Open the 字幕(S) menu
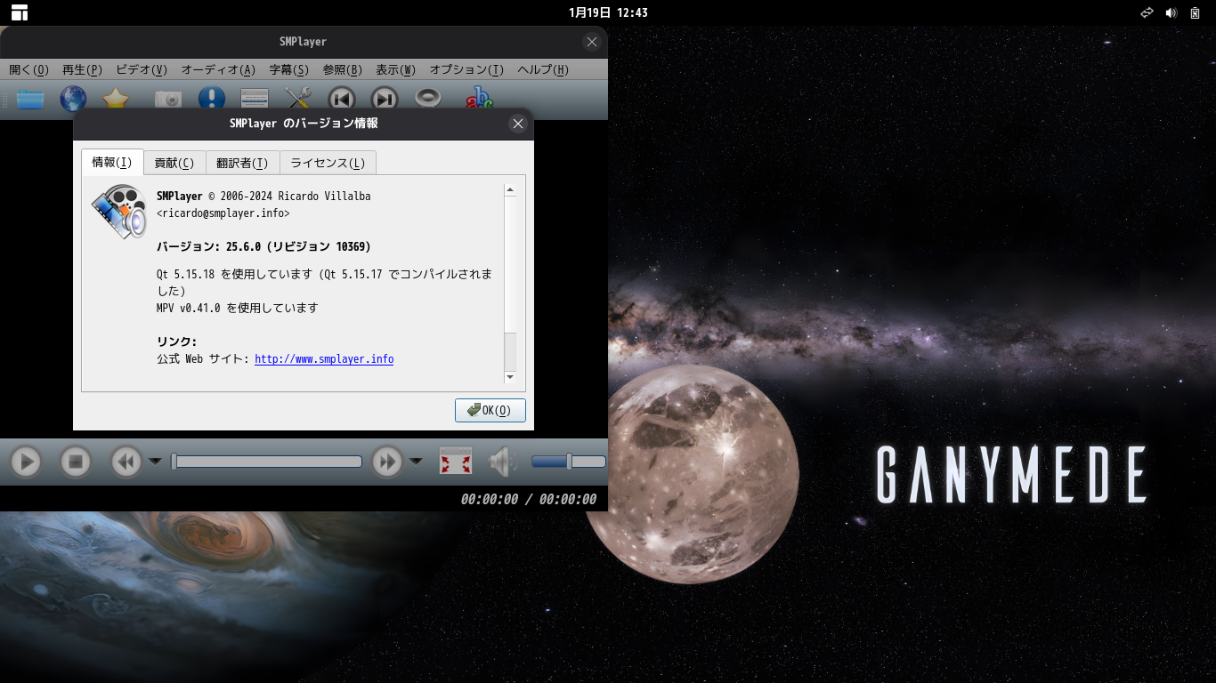Viewport: 1216px width, 683px height. (289, 69)
